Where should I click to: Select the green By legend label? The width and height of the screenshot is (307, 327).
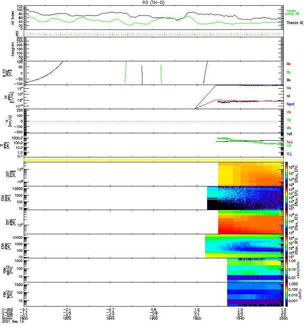click(x=289, y=72)
